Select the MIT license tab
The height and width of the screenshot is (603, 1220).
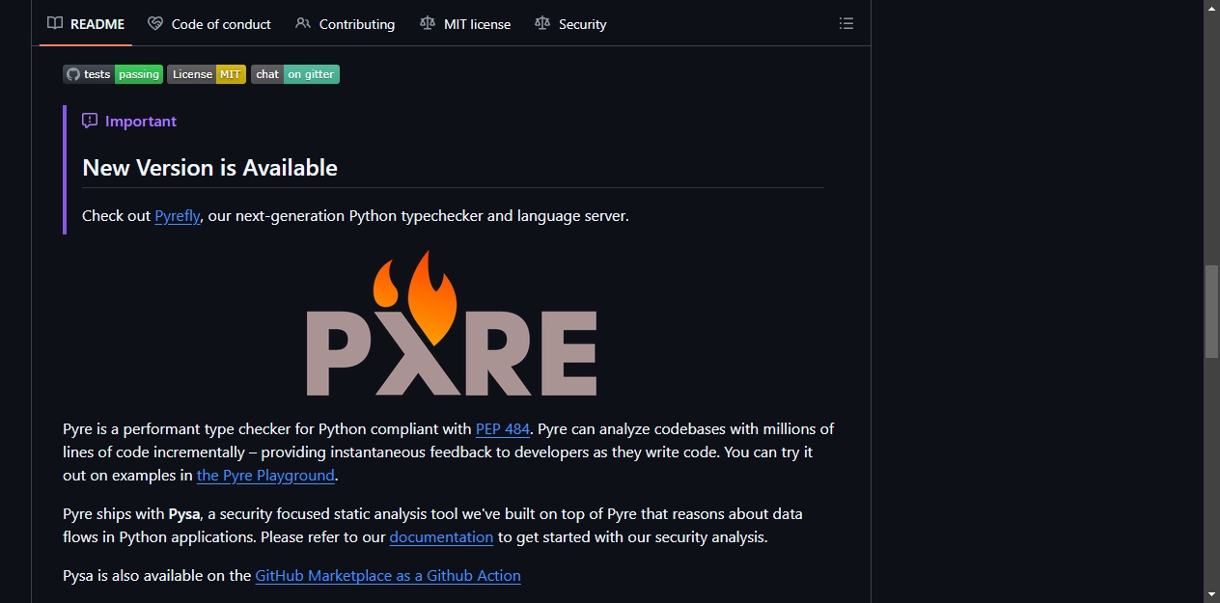465,23
